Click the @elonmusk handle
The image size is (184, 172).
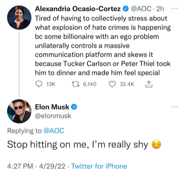click(x=53, y=116)
